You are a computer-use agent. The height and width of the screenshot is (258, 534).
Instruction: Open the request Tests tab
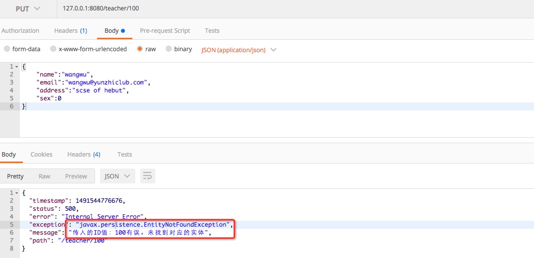(x=212, y=31)
